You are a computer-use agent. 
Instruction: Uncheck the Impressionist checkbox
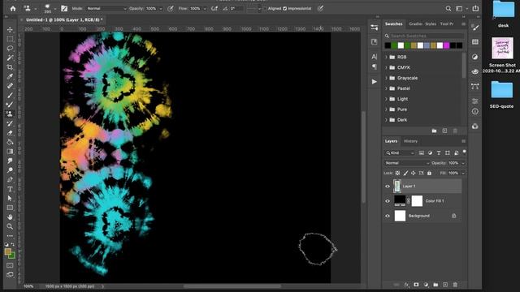tap(285, 9)
